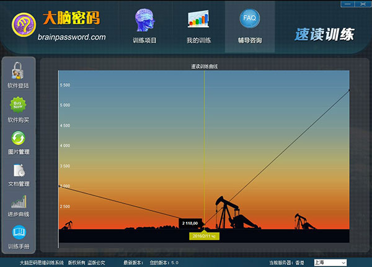Click the 2 500 axis label

pos(65,207)
